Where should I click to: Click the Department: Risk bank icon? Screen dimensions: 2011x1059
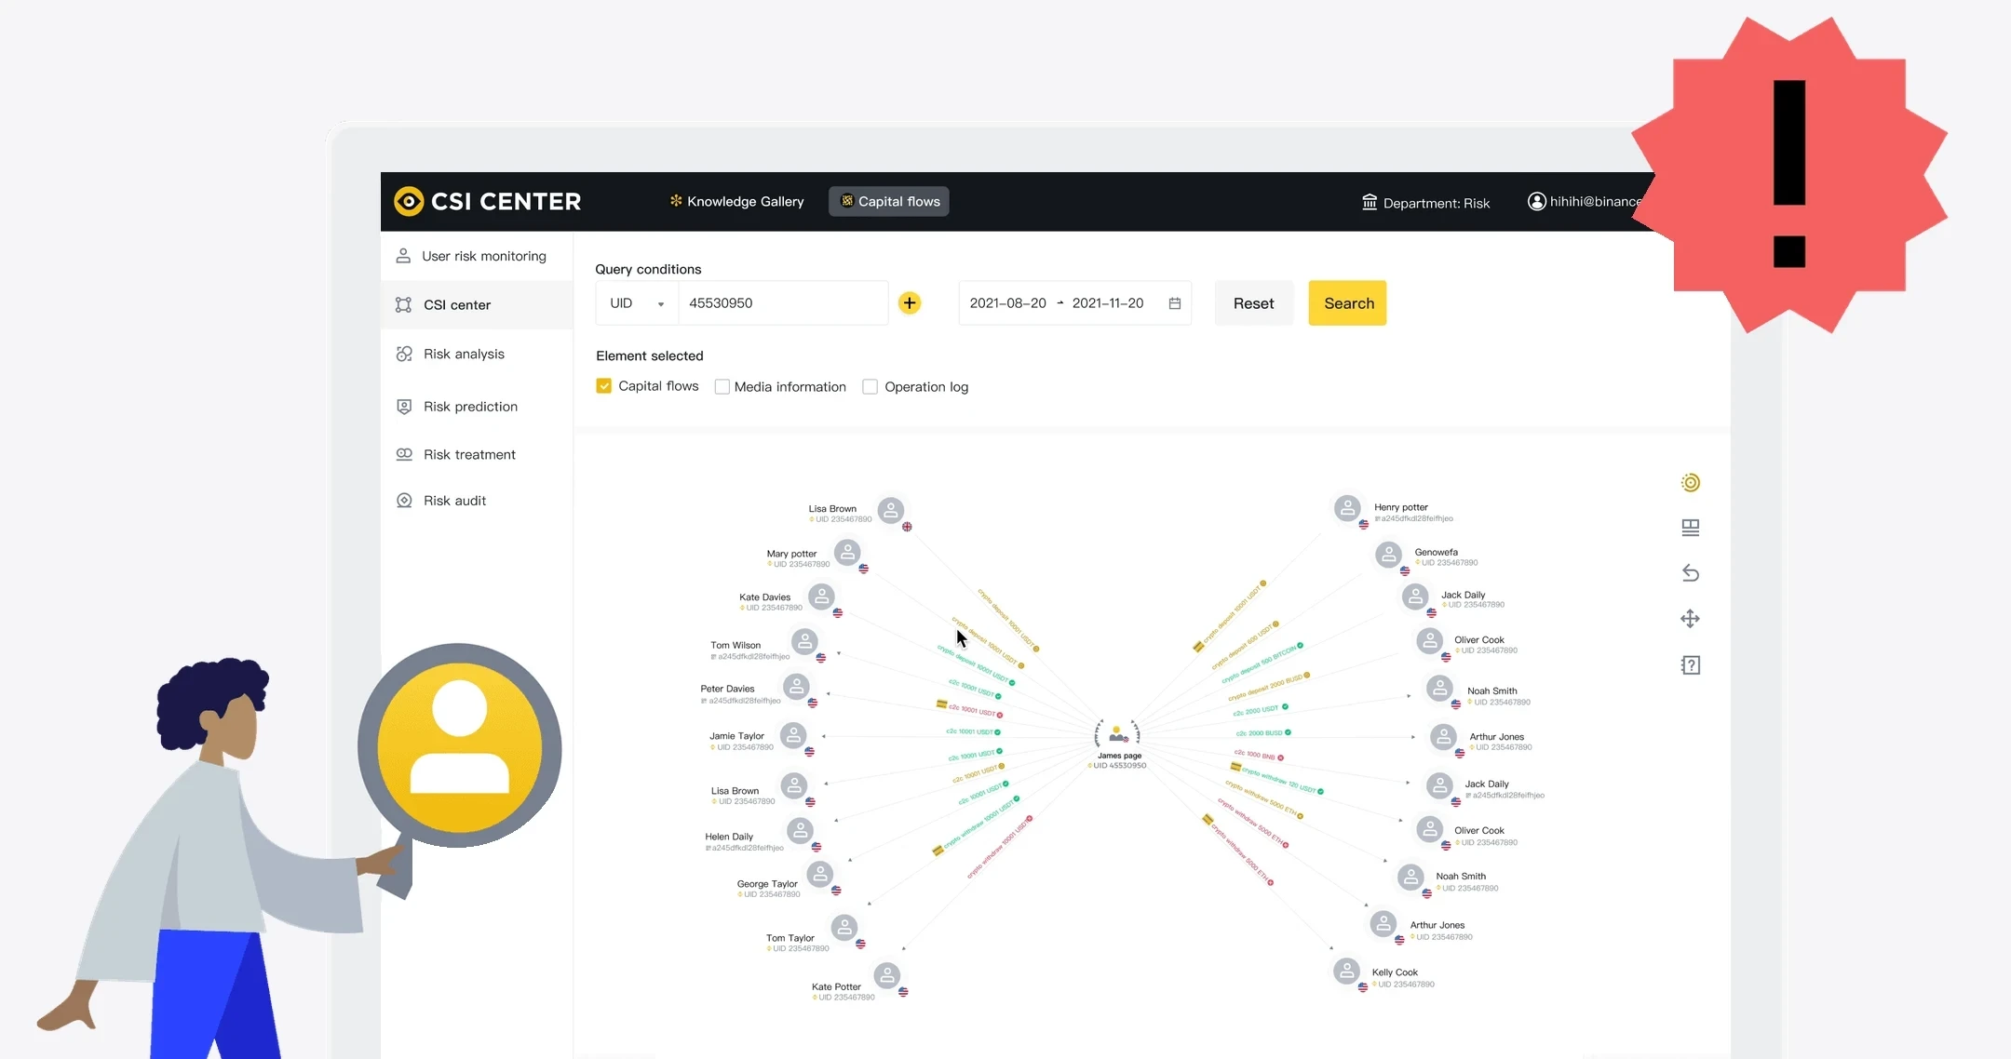click(1370, 202)
